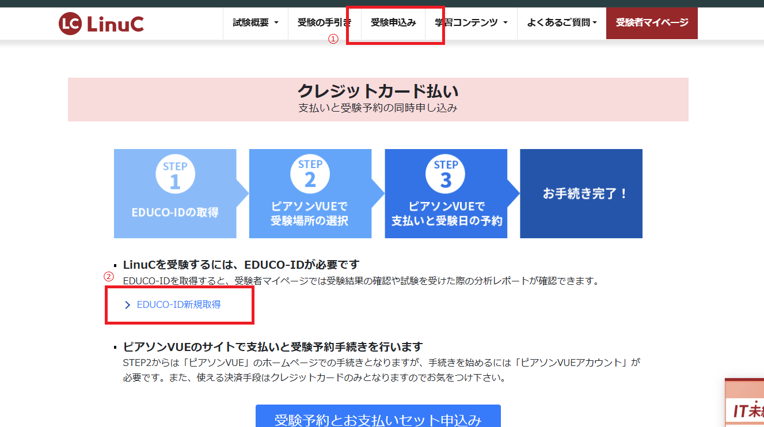Click the STEP 2 circle badge
The width and height of the screenshot is (764, 427).
(310, 174)
